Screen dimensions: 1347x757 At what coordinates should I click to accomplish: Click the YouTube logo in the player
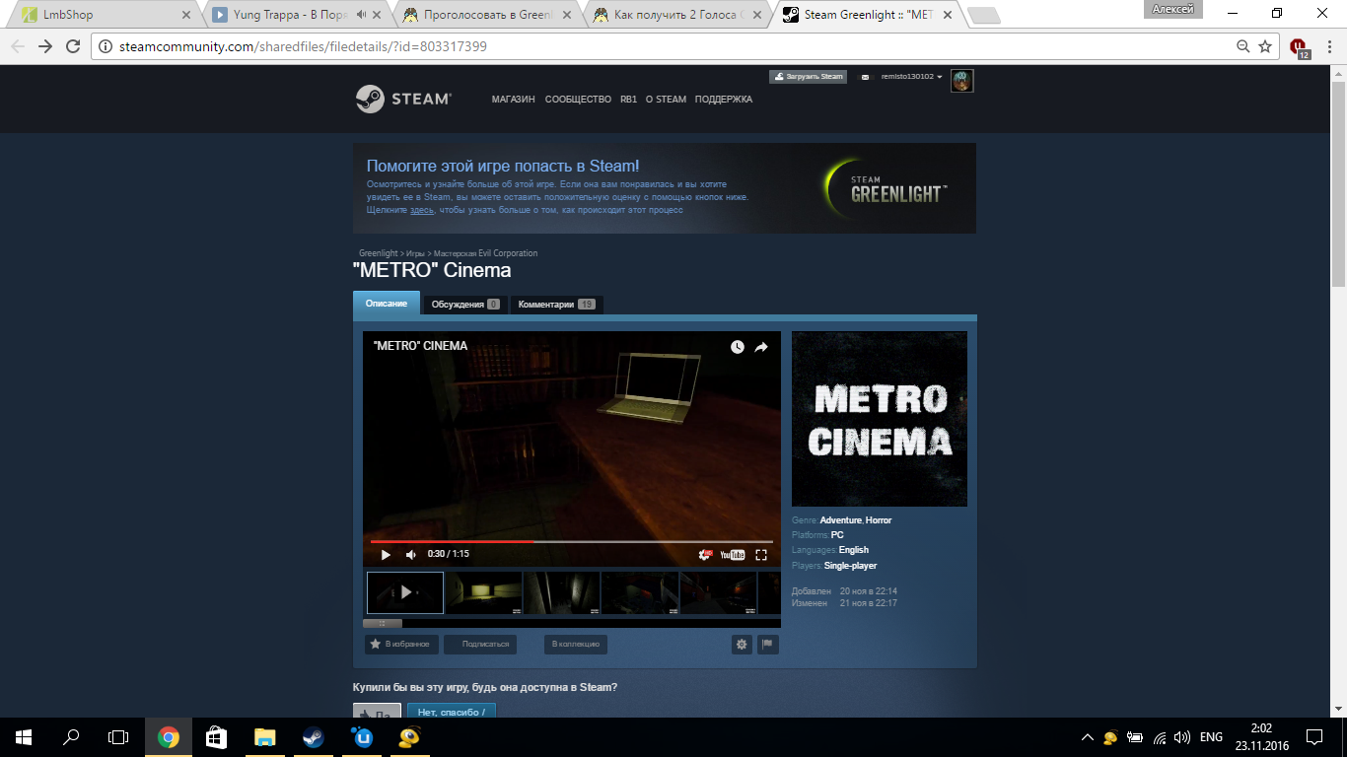[733, 555]
